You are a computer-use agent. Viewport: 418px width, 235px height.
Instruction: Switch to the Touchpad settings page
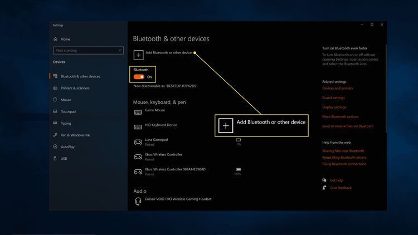(x=68, y=111)
